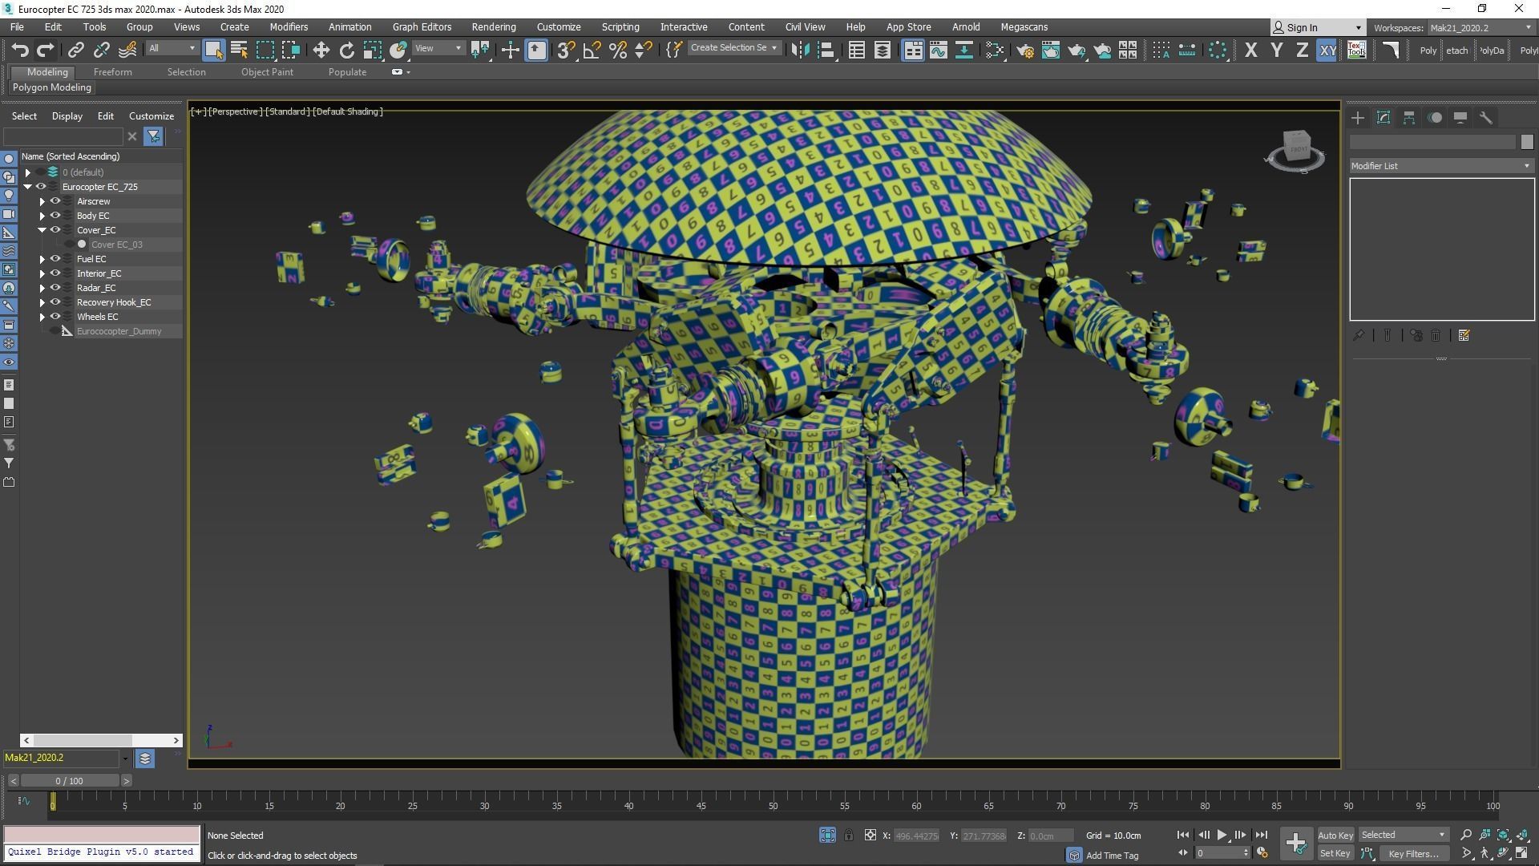The width and height of the screenshot is (1539, 866).
Task: Open the Utilities wrench panel icon
Action: (x=1486, y=118)
